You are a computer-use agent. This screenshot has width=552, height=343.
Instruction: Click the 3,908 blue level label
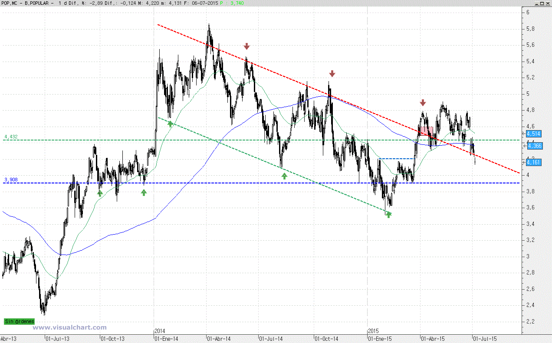point(11,180)
